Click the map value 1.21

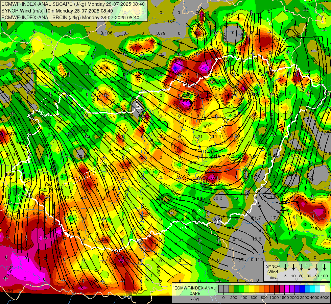click(198, 137)
